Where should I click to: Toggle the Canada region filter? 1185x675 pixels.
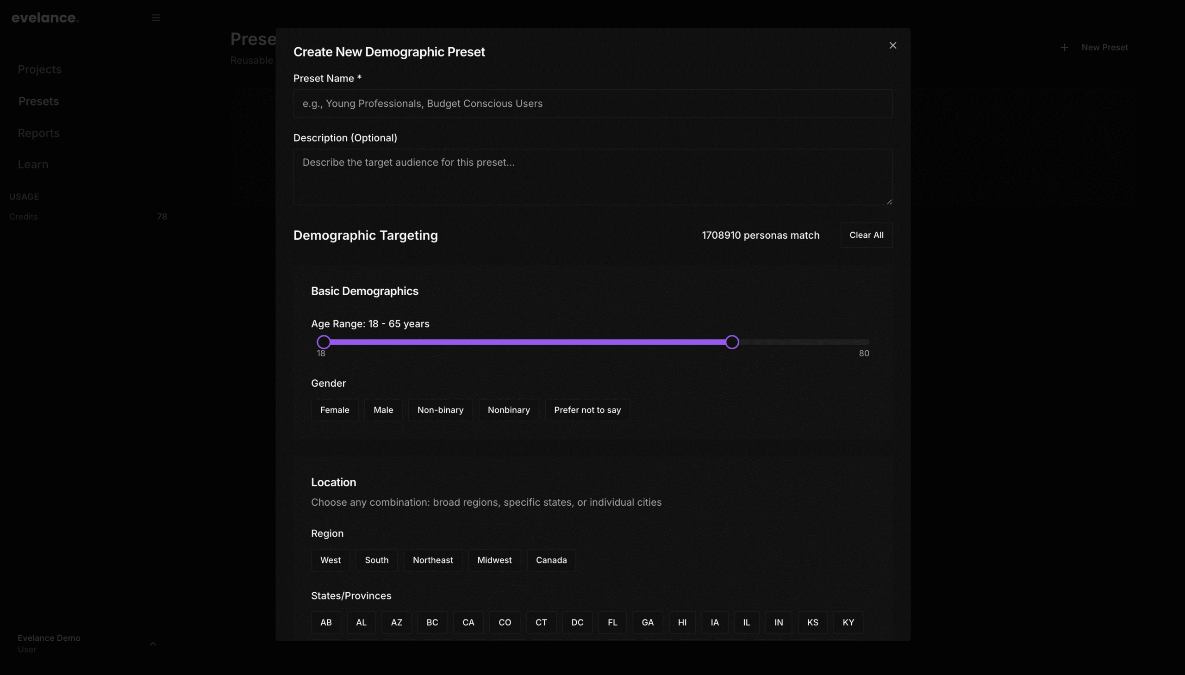coord(550,560)
